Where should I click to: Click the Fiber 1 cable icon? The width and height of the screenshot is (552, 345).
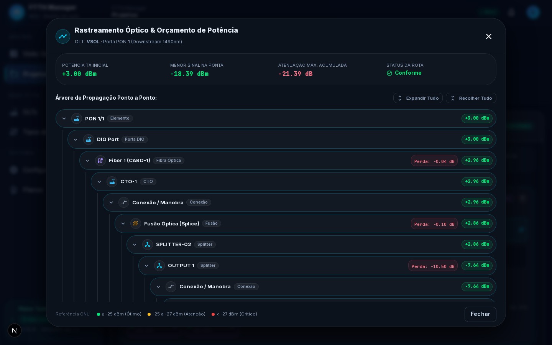(100, 161)
